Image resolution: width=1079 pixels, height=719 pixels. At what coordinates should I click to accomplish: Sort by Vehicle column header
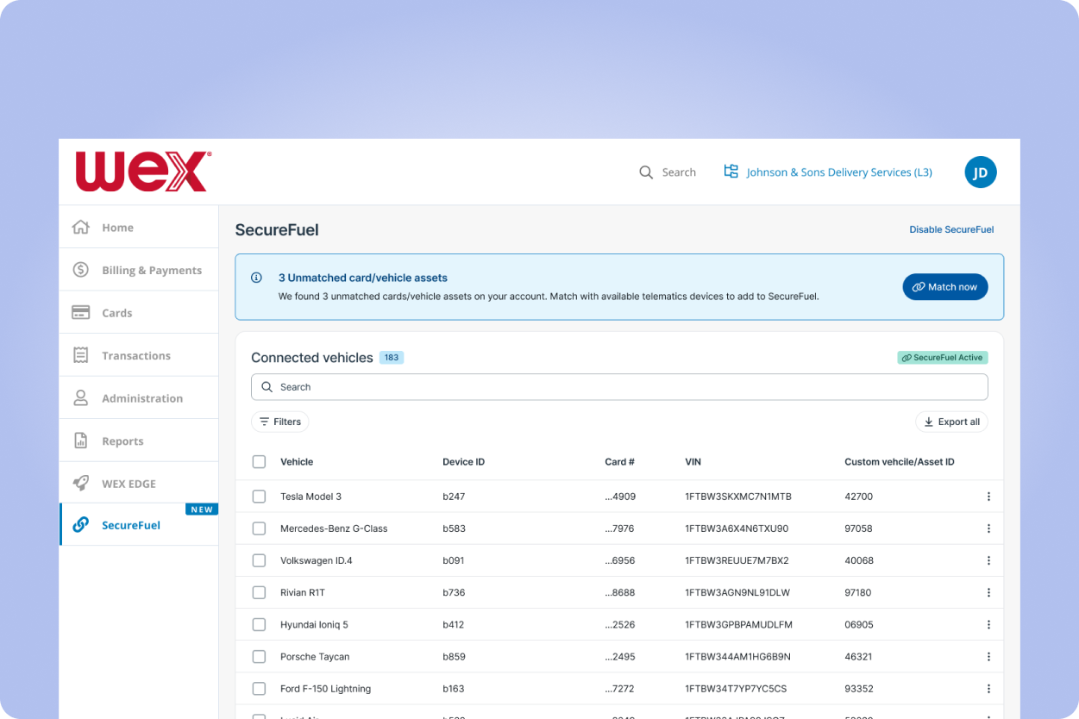(x=297, y=462)
